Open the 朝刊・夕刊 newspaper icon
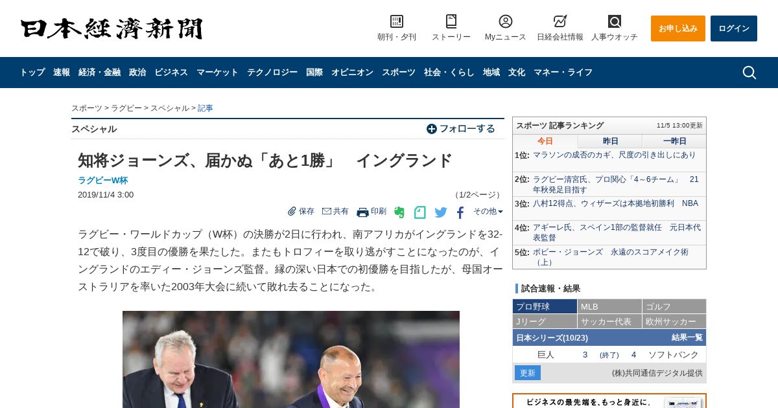Screen dimensions: 778x408 pyautogui.click(x=397, y=21)
